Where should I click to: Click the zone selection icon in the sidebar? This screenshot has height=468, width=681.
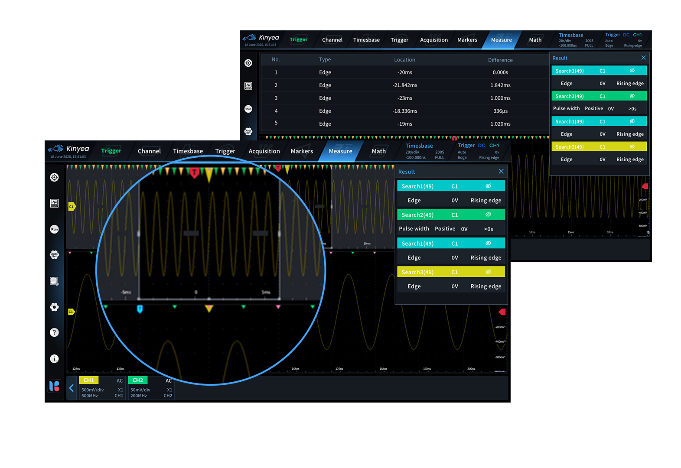[x=54, y=281]
